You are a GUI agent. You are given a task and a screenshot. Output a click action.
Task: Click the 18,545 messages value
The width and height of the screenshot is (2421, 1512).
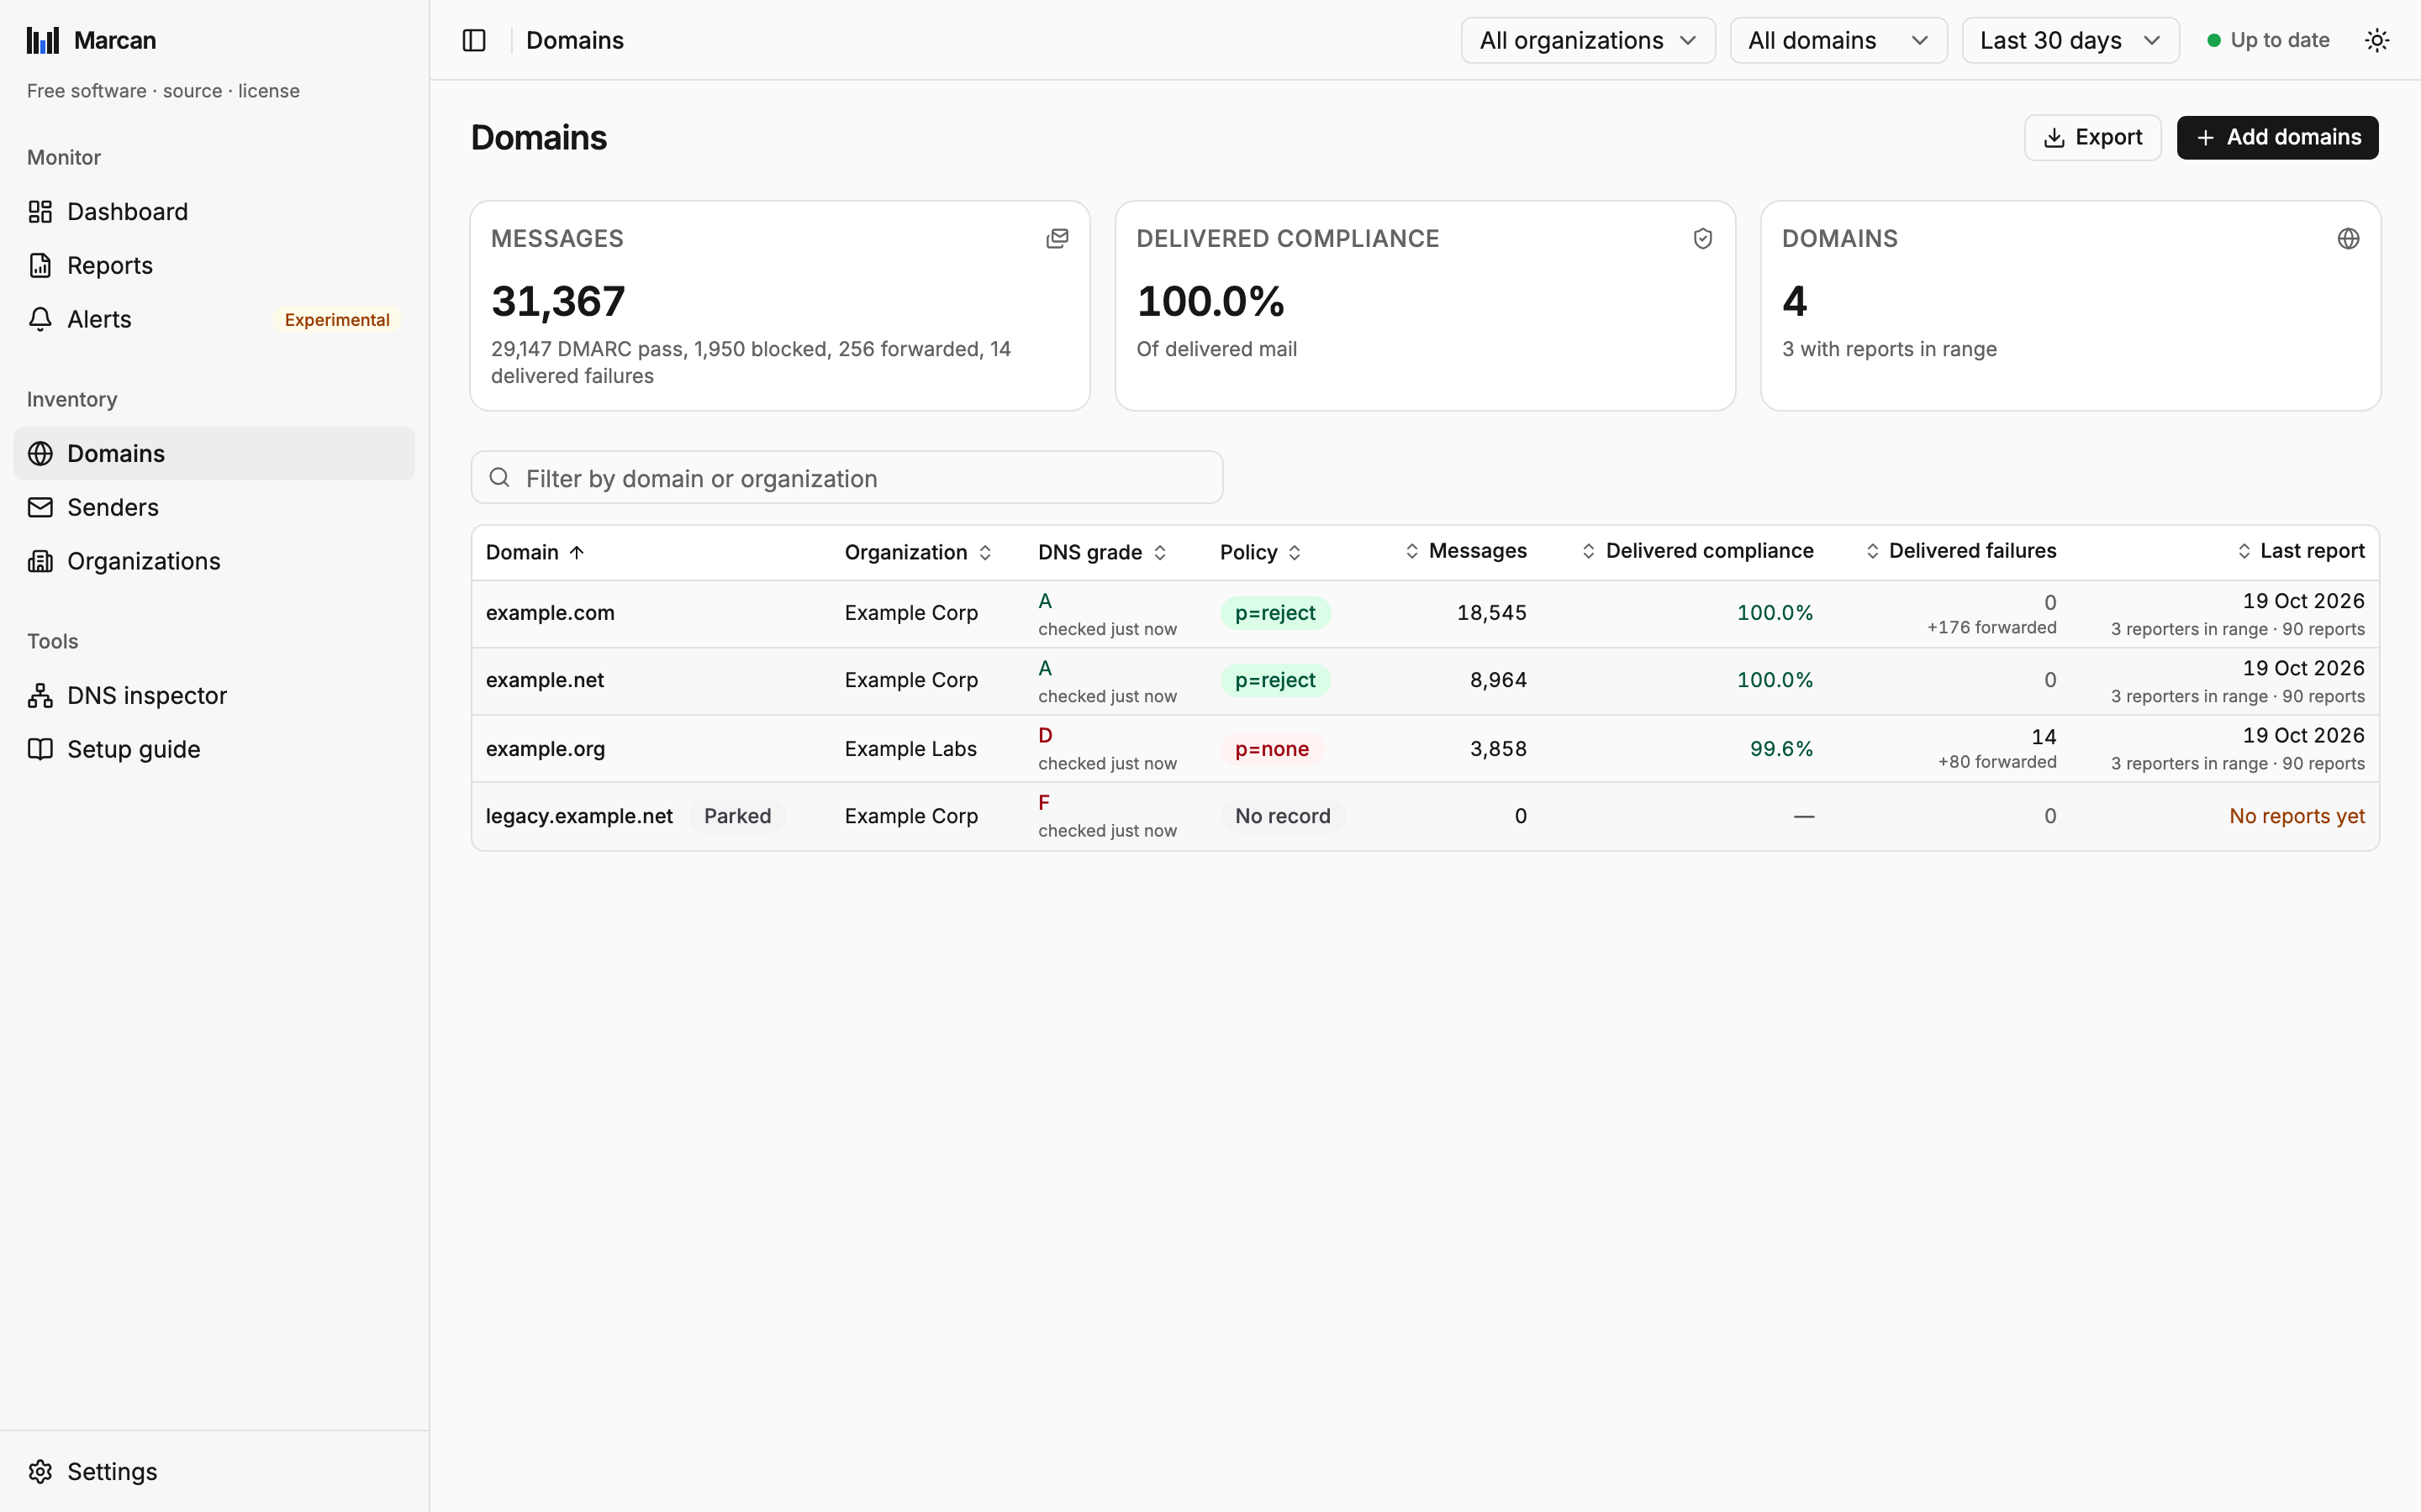1491,613
